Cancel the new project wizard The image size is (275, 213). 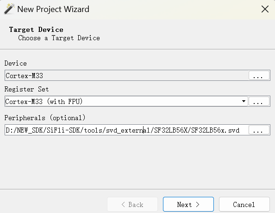[x=244, y=204]
